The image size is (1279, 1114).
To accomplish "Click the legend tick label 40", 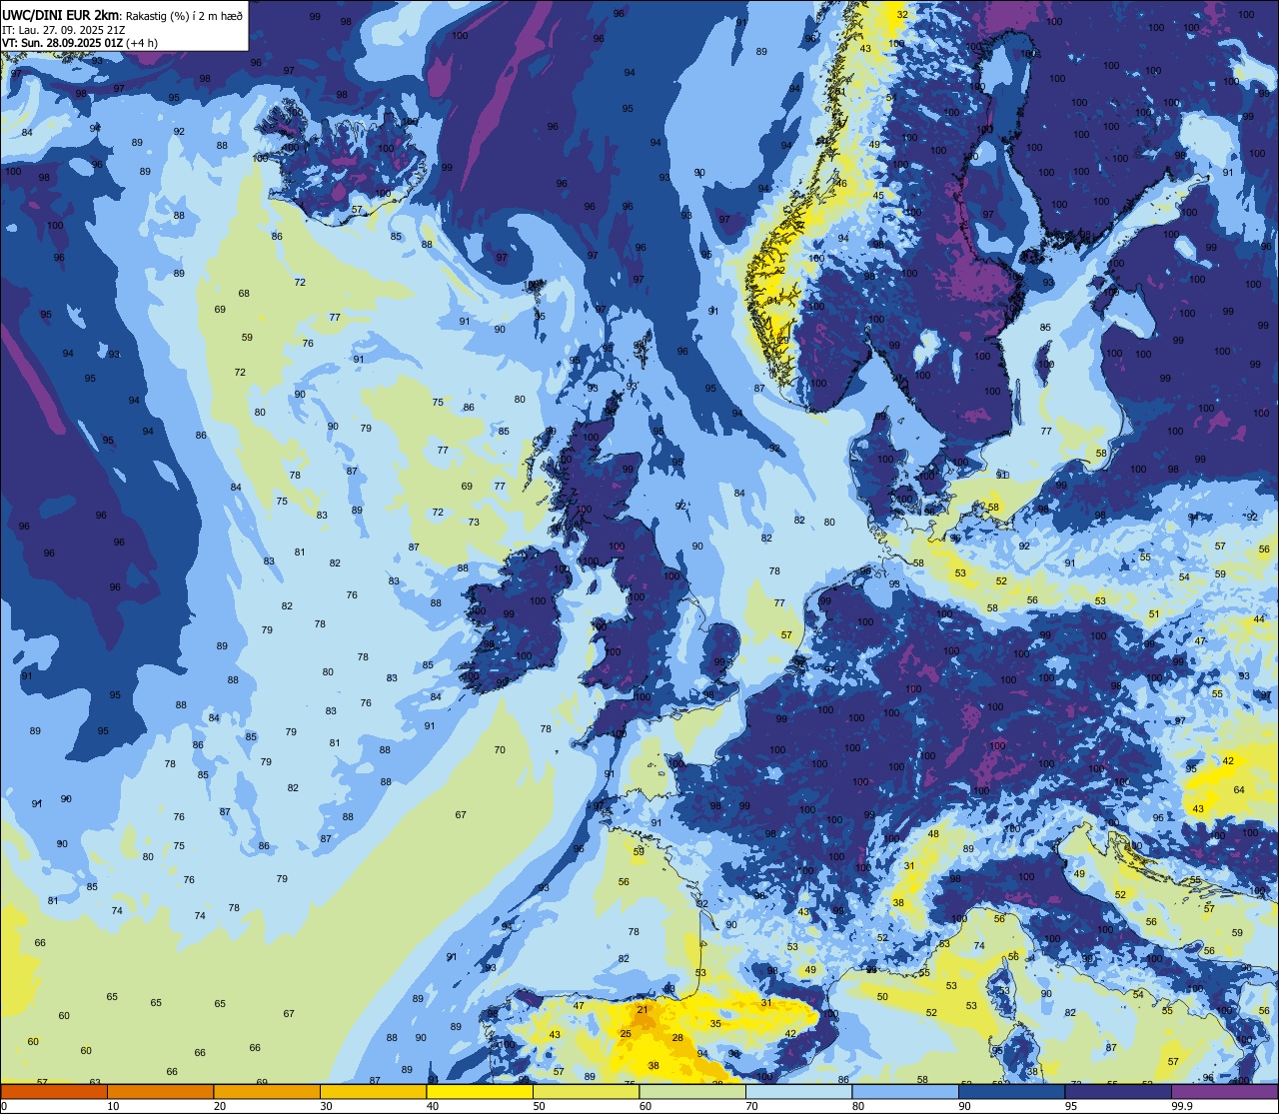I will 432,1106.
